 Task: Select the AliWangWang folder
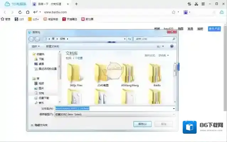[x=130, y=75]
